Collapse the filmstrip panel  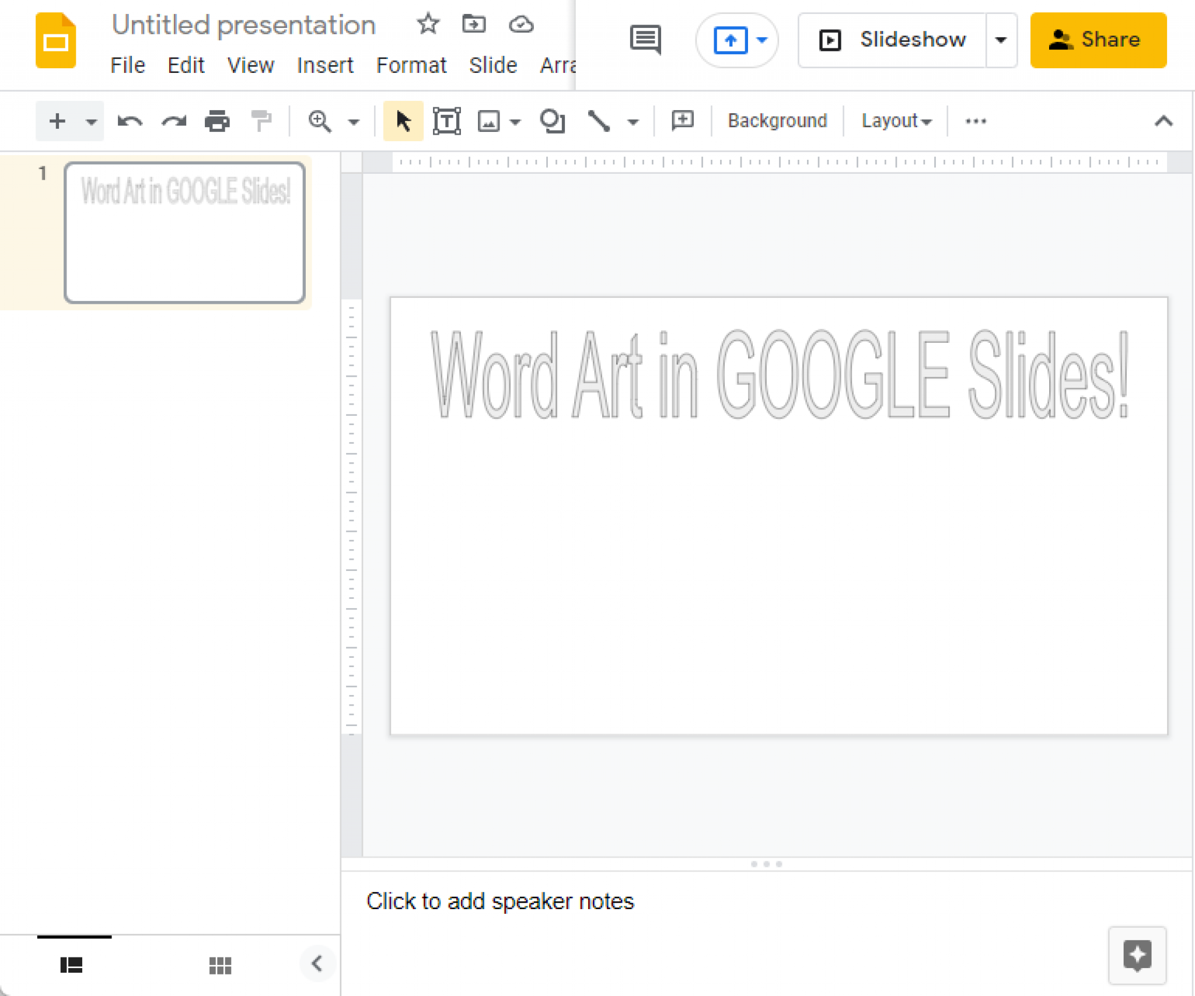(x=317, y=963)
